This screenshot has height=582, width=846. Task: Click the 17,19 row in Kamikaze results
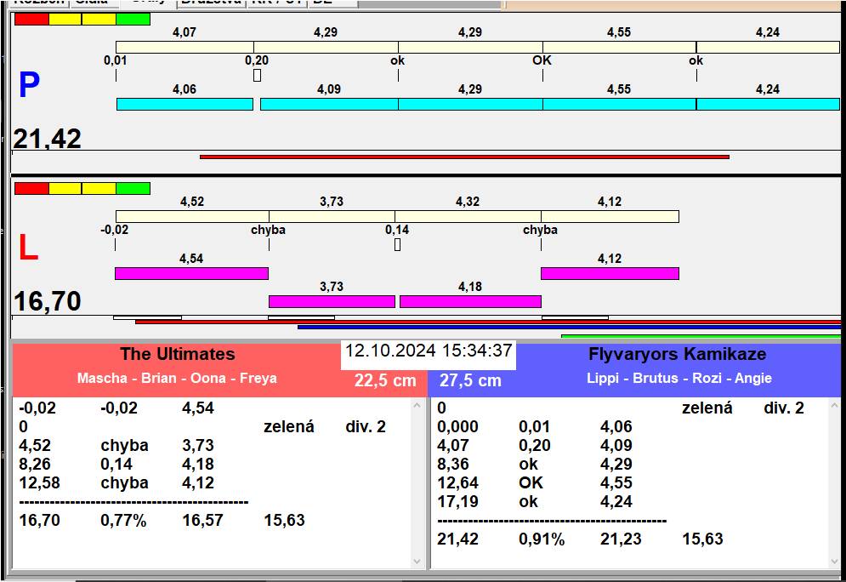[x=535, y=501]
